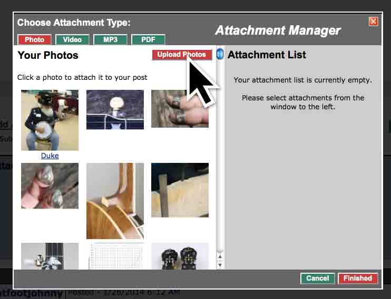Attach the banjo tuning peg photo
The height and width of the screenshot is (299, 391).
(115, 109)
